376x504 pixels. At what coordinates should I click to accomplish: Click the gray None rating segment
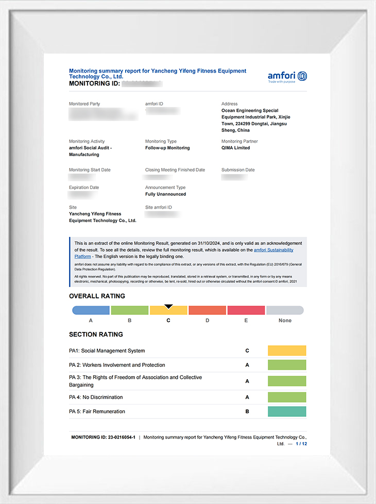click(285, 310)
